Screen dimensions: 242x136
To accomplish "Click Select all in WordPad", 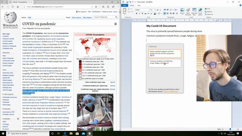I will click(x=209, y=14).
